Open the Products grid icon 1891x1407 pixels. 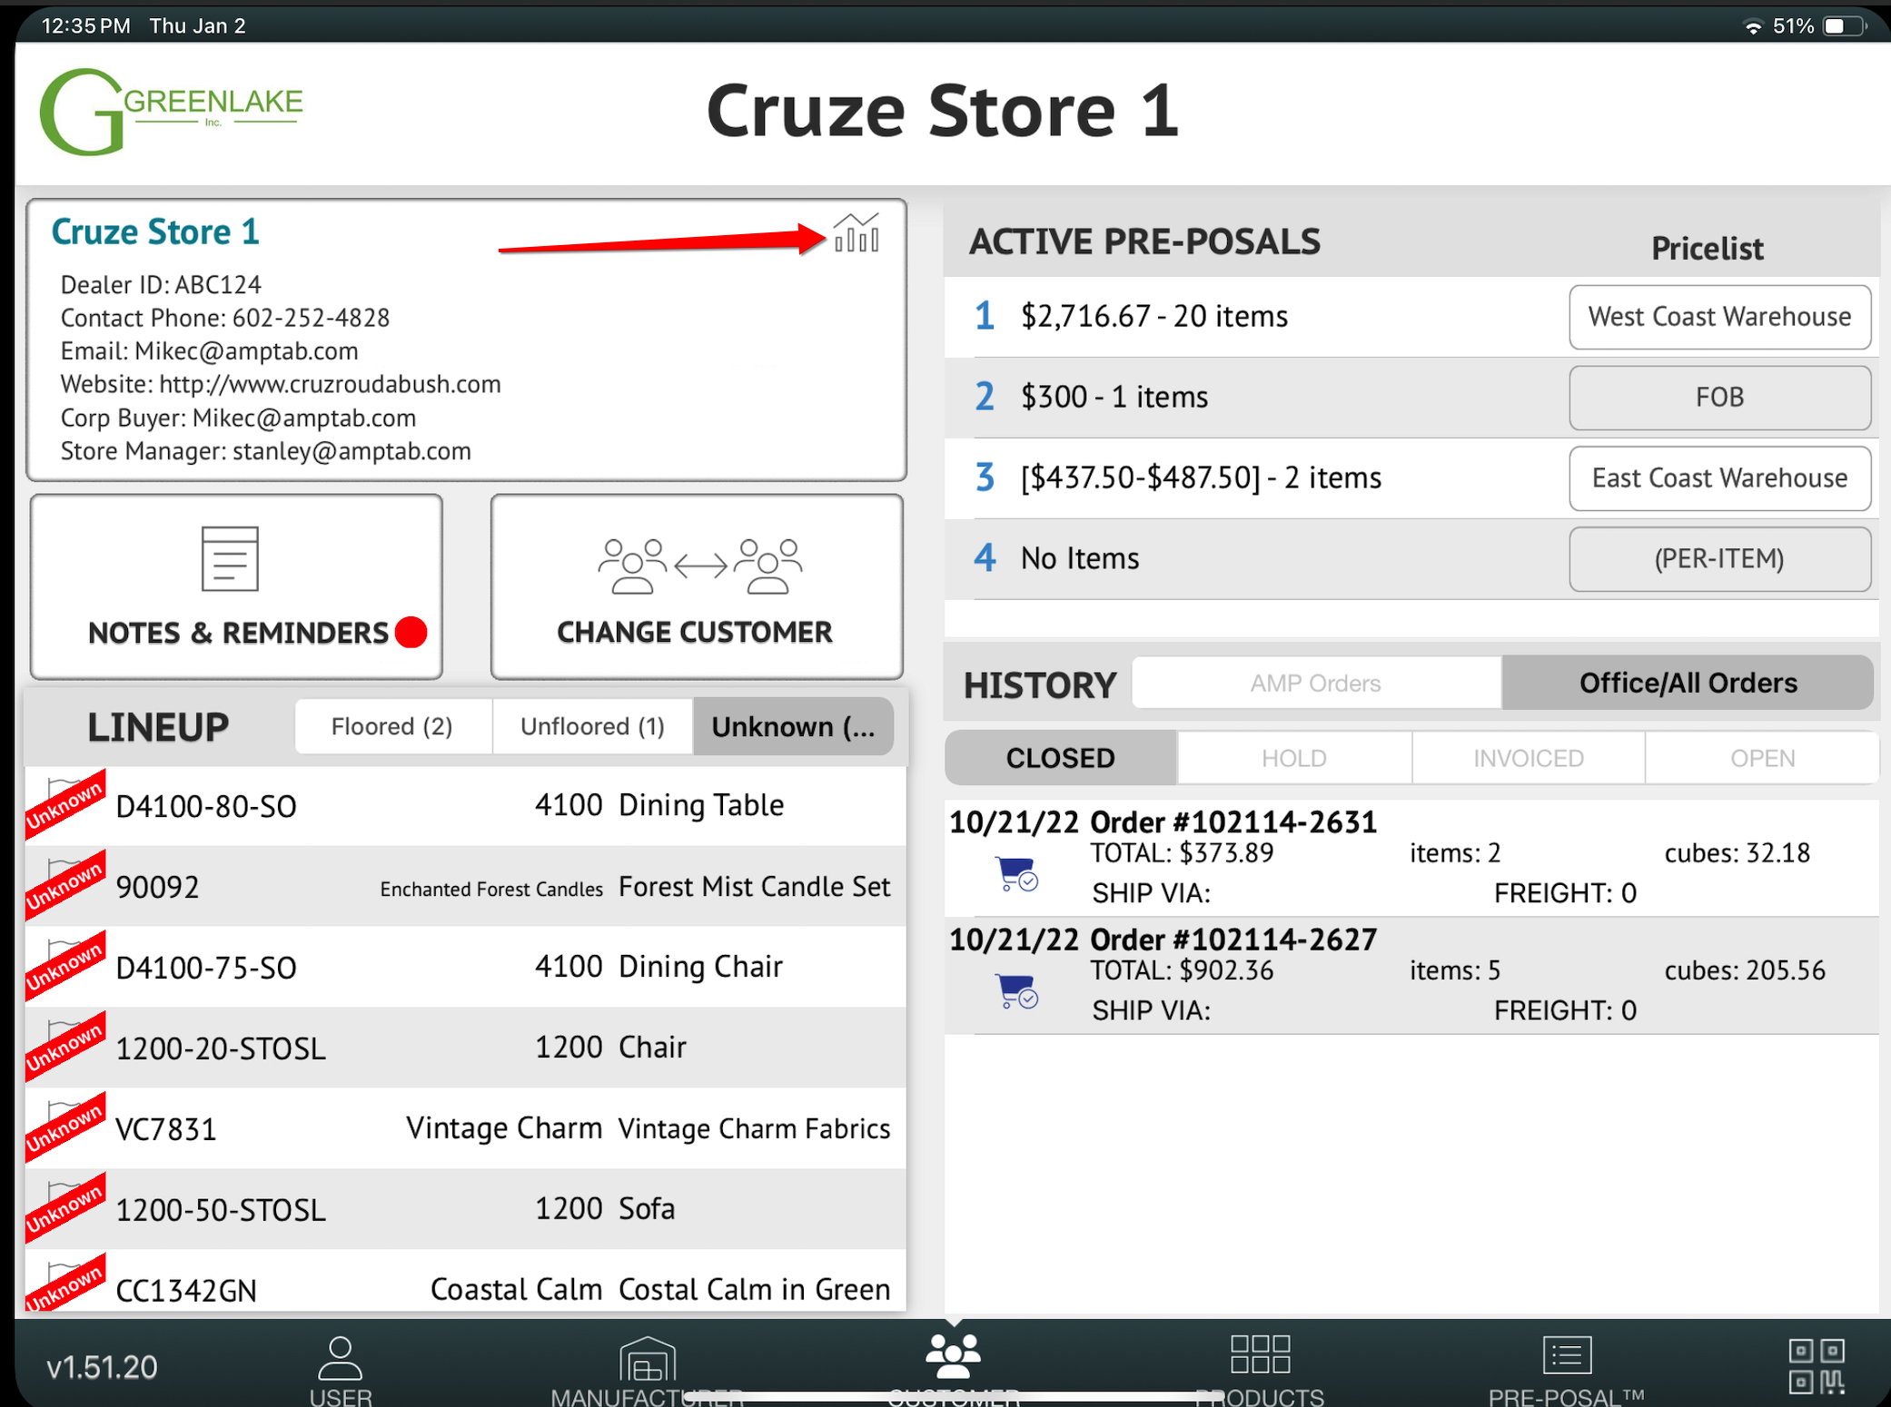tap(1259, 1355)
